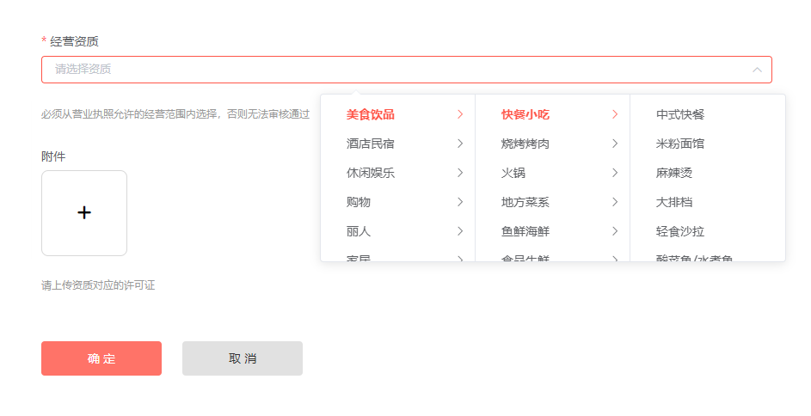Pick the 轻食沙拉 option

coord(679,231)
